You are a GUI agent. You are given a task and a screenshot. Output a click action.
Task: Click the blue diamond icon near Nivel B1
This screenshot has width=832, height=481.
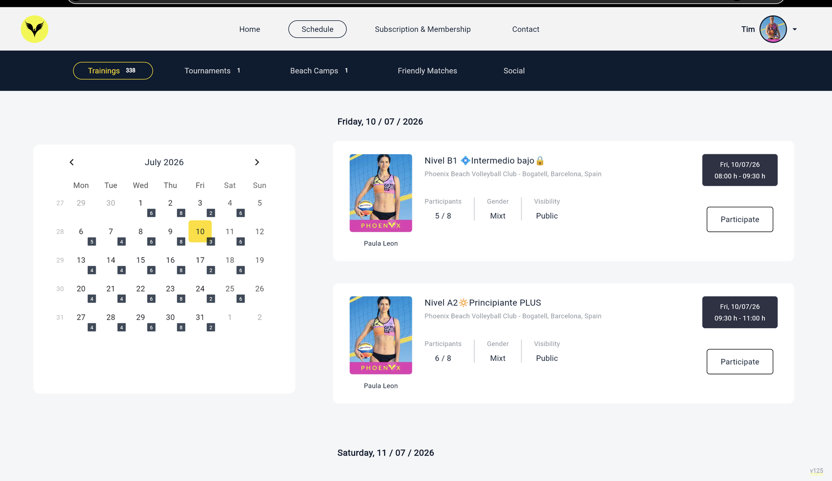click(465, 161)
